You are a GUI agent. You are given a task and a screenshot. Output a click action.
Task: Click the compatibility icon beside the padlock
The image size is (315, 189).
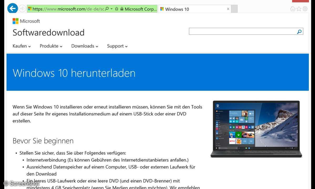(117, 9)
